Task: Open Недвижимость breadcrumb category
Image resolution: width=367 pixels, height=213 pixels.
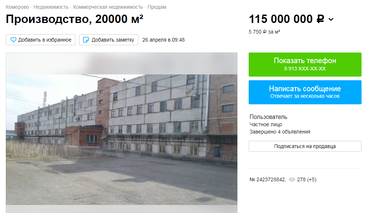Action: pos(51,7)
